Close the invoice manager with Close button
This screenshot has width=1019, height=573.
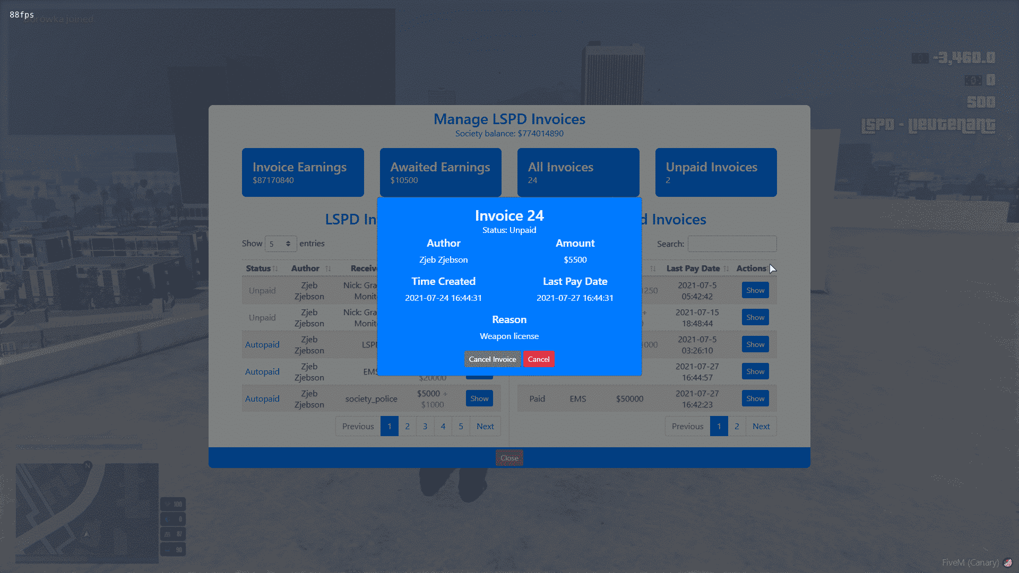[x=509, y=458]
